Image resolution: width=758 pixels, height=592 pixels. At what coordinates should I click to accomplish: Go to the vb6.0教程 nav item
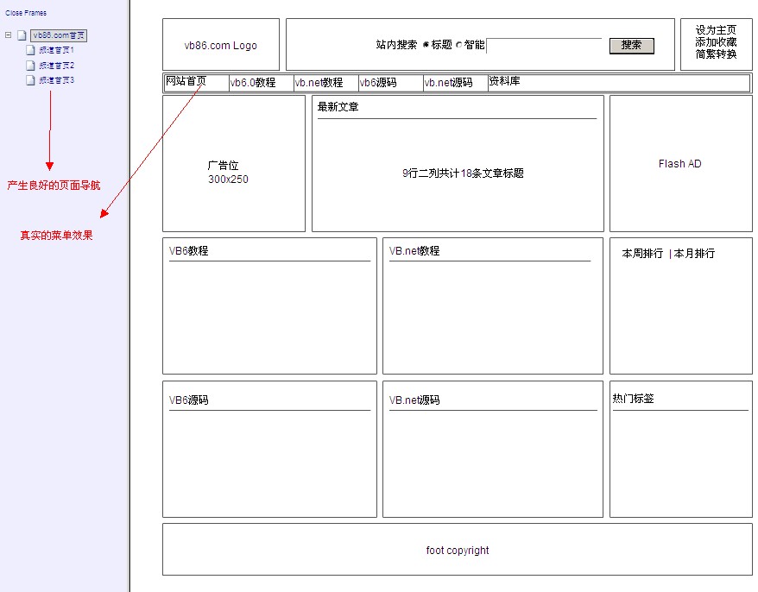(x=252, y=83)
